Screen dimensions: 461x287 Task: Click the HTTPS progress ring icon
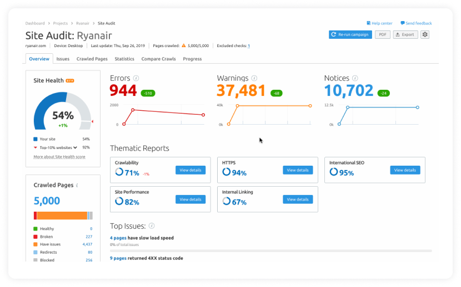[227, 172]
